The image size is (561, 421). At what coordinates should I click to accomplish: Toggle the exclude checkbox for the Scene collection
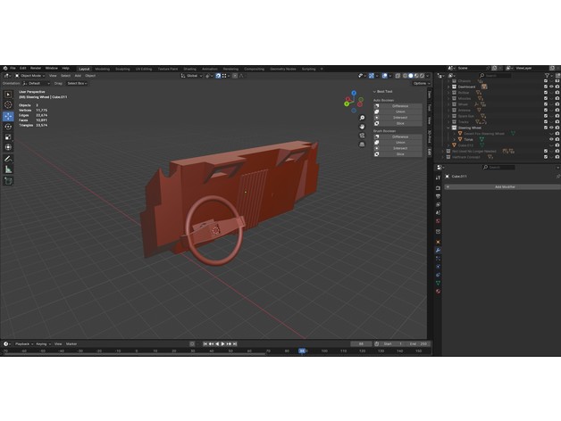click(545, 80)
